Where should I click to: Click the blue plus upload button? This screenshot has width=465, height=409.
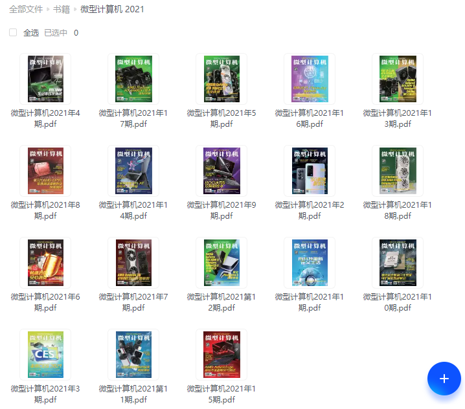point(444,378)
